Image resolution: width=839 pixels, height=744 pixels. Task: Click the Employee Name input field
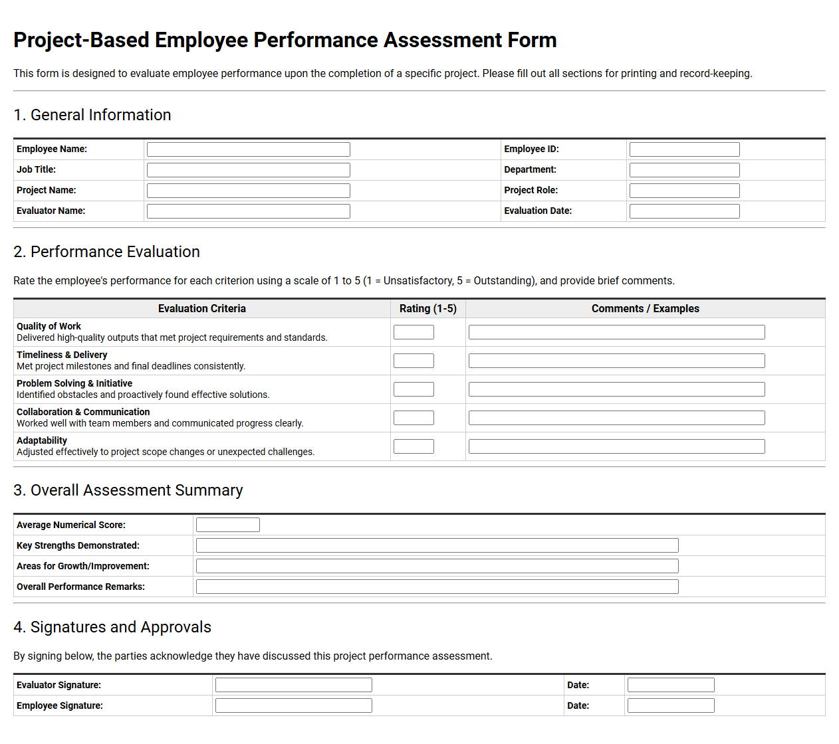click(248, 149)
